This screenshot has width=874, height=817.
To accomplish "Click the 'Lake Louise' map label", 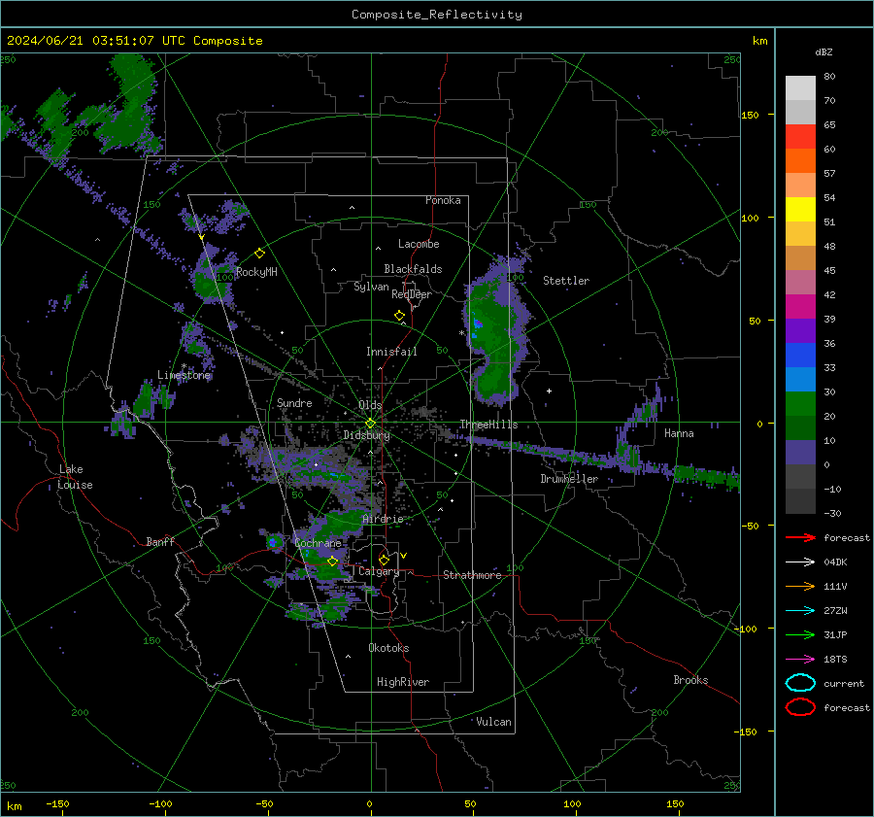I will click(75, 477).
